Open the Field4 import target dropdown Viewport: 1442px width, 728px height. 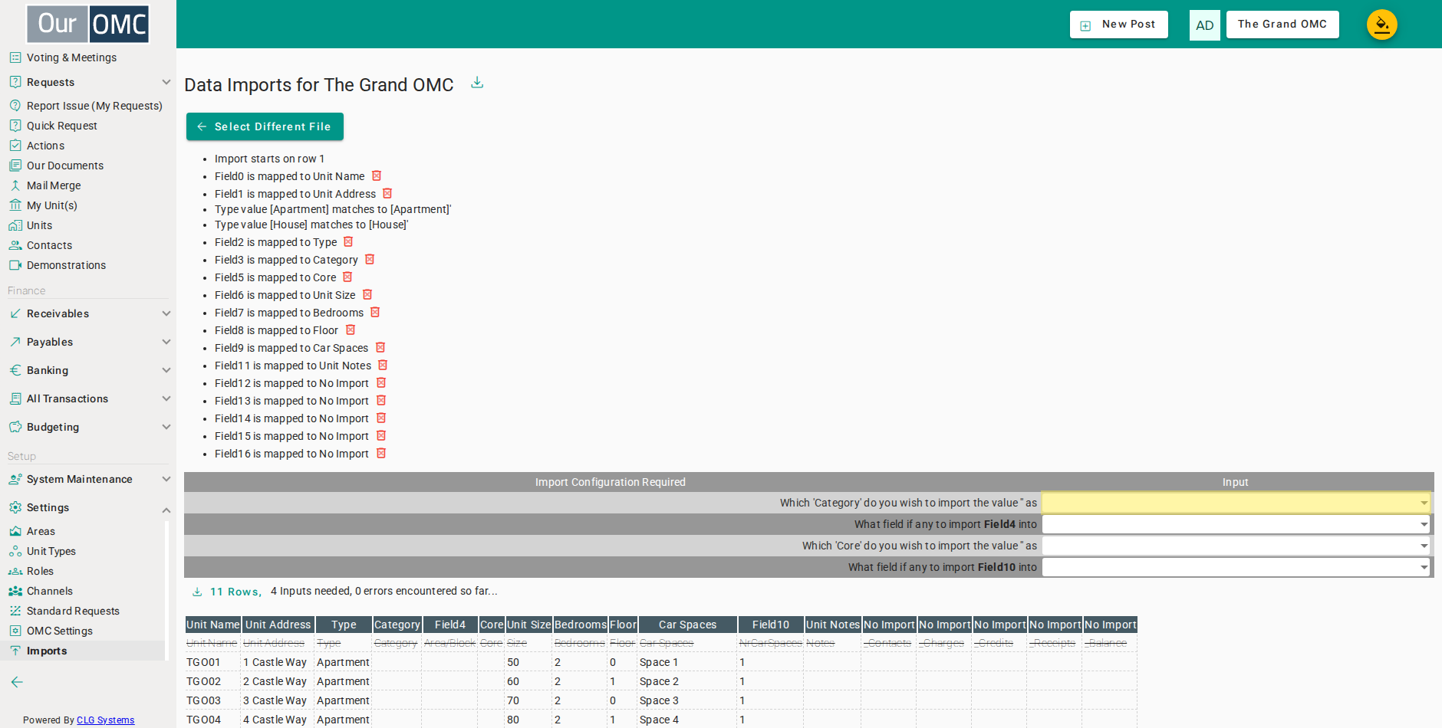1236,524
